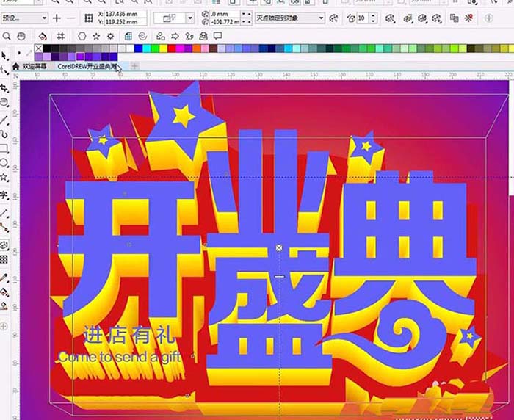Screen dimensions: 514x420
Task: Select the Polygon star tool in toolbox
Action: tap(4, 178)
